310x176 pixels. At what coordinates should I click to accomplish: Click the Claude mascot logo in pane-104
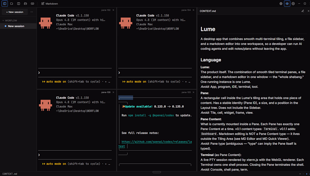pyautogui.click(x=125, y=23)
